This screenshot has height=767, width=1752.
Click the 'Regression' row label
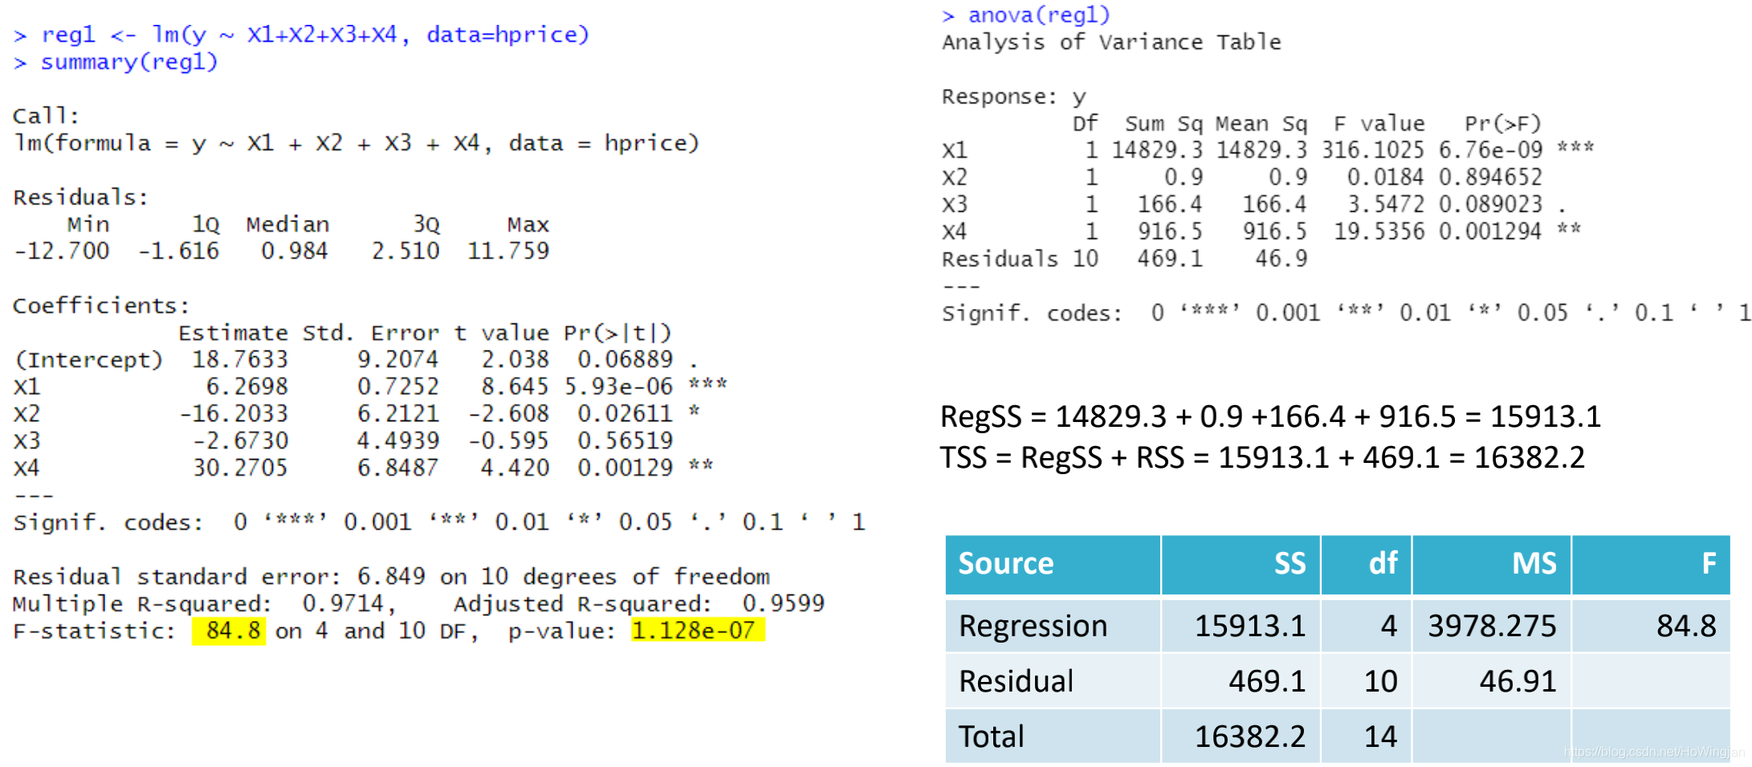pos(1033,626)
